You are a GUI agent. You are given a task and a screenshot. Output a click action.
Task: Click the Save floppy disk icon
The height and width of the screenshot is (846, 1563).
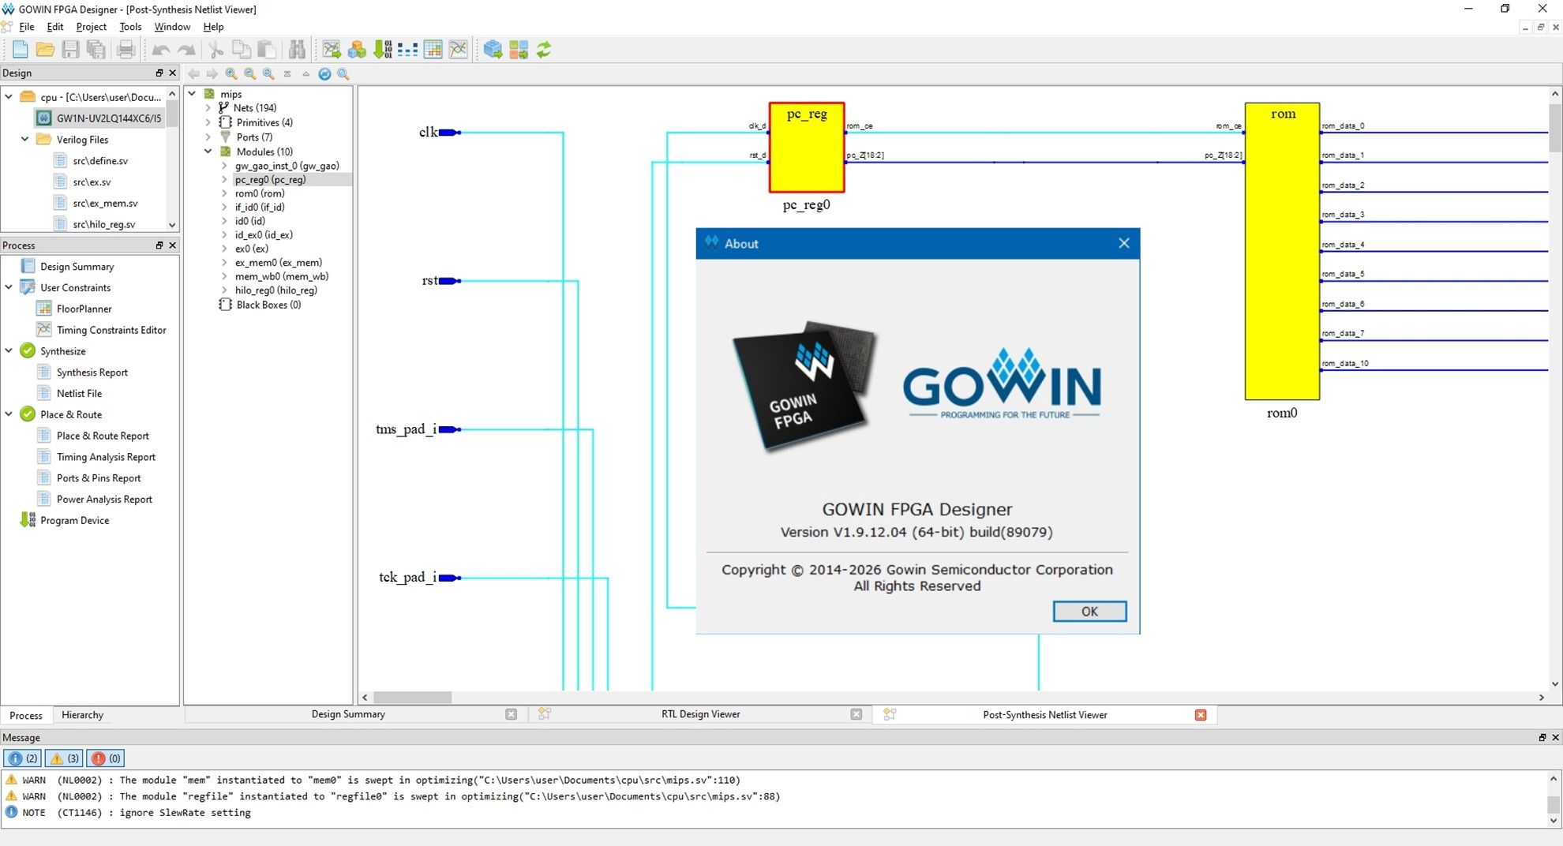click(71, 50)
